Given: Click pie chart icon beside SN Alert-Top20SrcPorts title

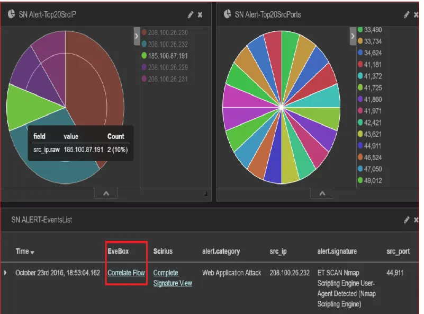Looking at the screenshot, I should (x=228, y=14).
